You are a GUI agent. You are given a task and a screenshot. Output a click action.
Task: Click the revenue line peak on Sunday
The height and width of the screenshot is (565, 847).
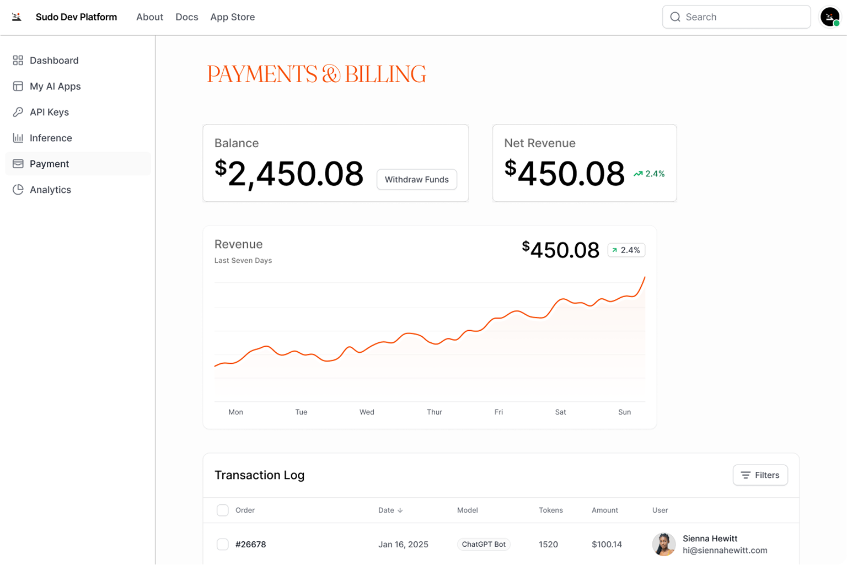click(x=644, y=278)
